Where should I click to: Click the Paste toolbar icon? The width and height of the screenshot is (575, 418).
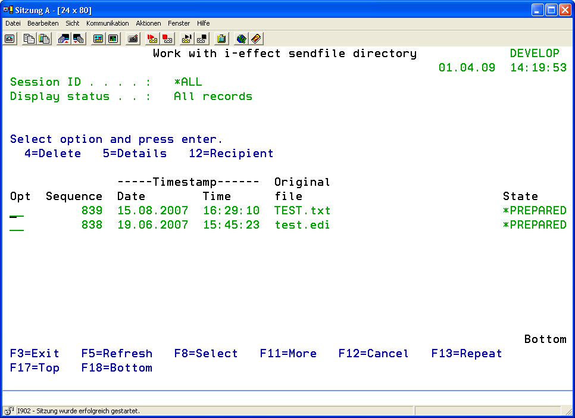pyautogui.click(x=45, y=39)
